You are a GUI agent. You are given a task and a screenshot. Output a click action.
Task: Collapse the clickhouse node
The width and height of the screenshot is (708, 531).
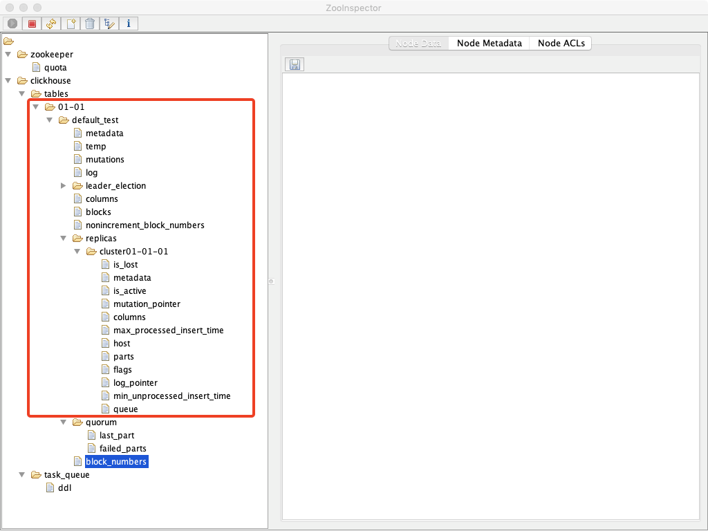[8, 81]
